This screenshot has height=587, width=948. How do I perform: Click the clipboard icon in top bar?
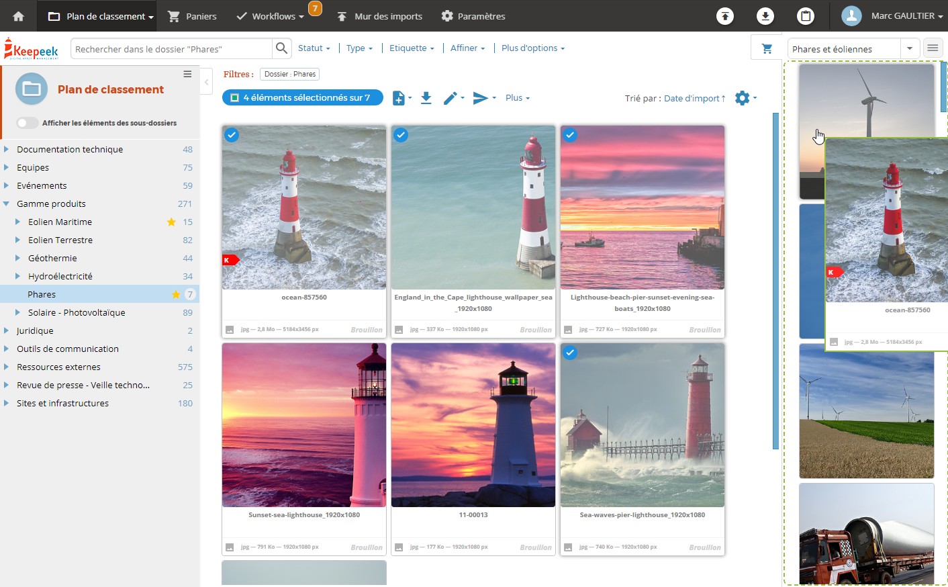click(806, 16)
